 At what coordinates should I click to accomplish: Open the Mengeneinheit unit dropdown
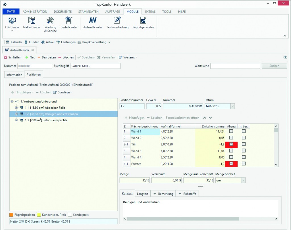[243, 181]
